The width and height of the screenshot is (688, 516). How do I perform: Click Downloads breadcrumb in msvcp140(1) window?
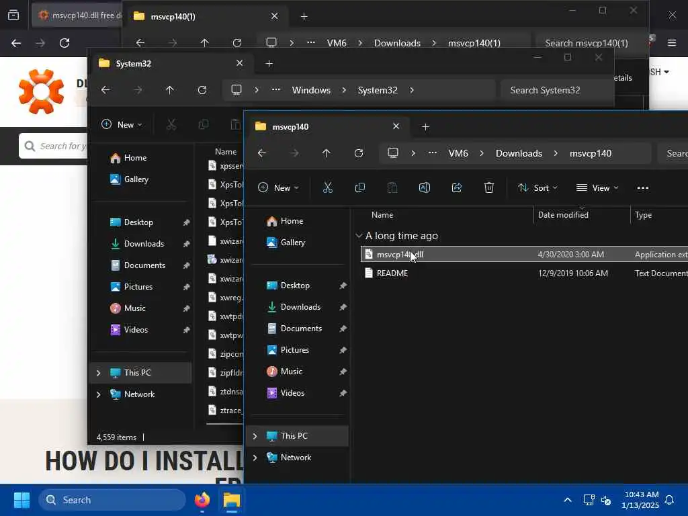(397, 43)
